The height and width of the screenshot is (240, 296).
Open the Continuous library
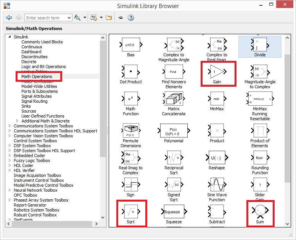tap(32, 47)
